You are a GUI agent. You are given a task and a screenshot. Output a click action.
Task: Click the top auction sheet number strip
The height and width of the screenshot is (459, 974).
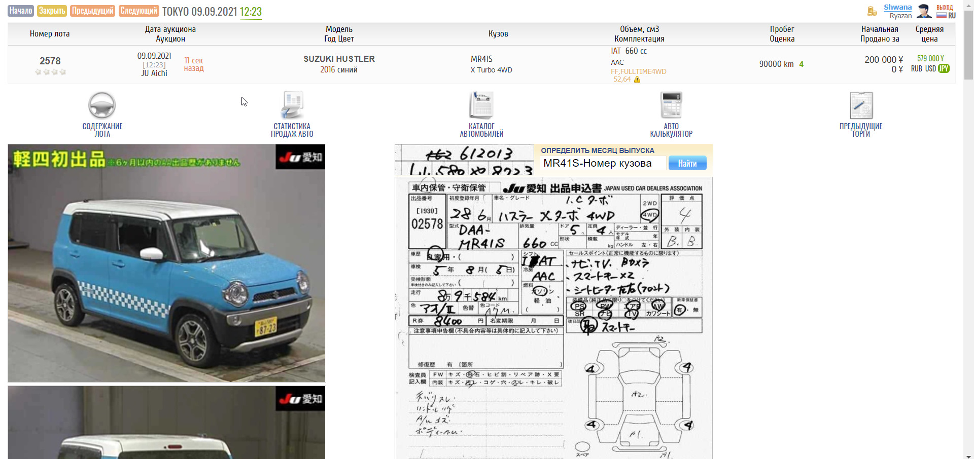[x=464, y=160]
